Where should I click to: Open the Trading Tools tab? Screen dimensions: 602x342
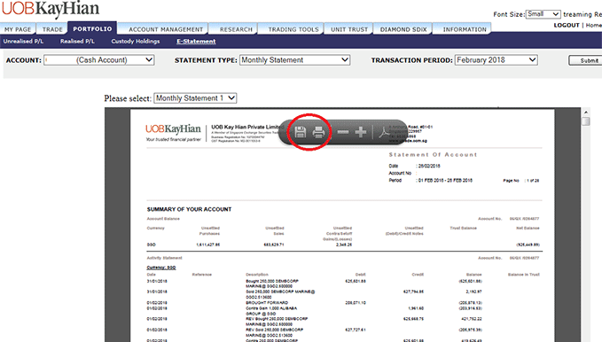(x=293, y=29)
